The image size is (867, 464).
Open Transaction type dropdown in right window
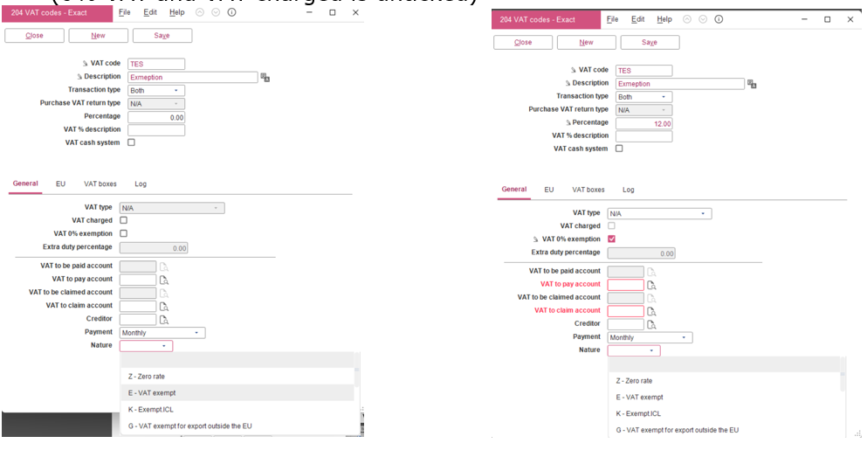(x=644, y=97)
